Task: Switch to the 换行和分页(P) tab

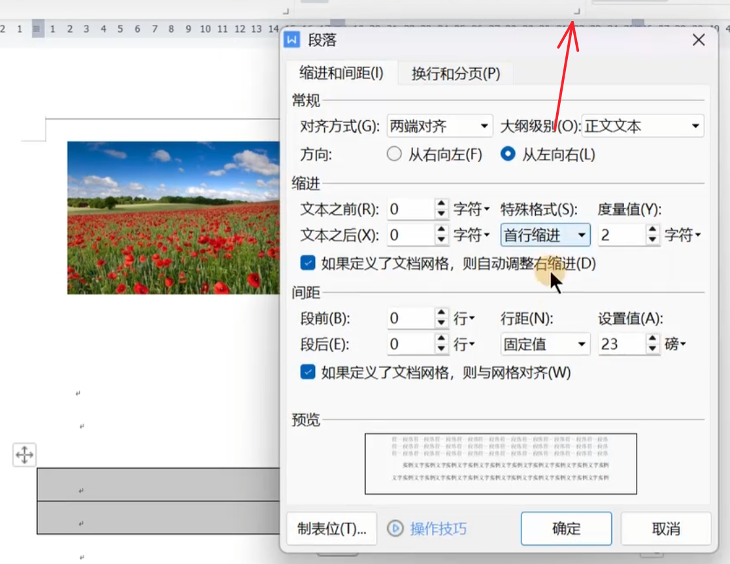Action: click(x=456, y=74)
